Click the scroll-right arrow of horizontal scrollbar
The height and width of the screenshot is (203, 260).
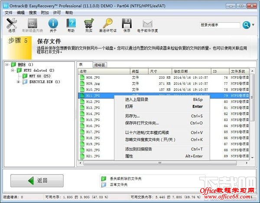(x=247, y=163)
